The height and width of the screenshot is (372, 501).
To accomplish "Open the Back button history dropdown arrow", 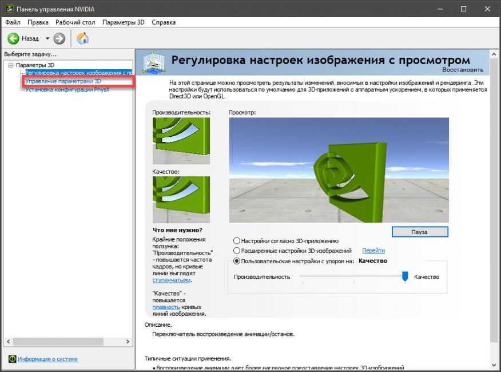I will point(47,38).
